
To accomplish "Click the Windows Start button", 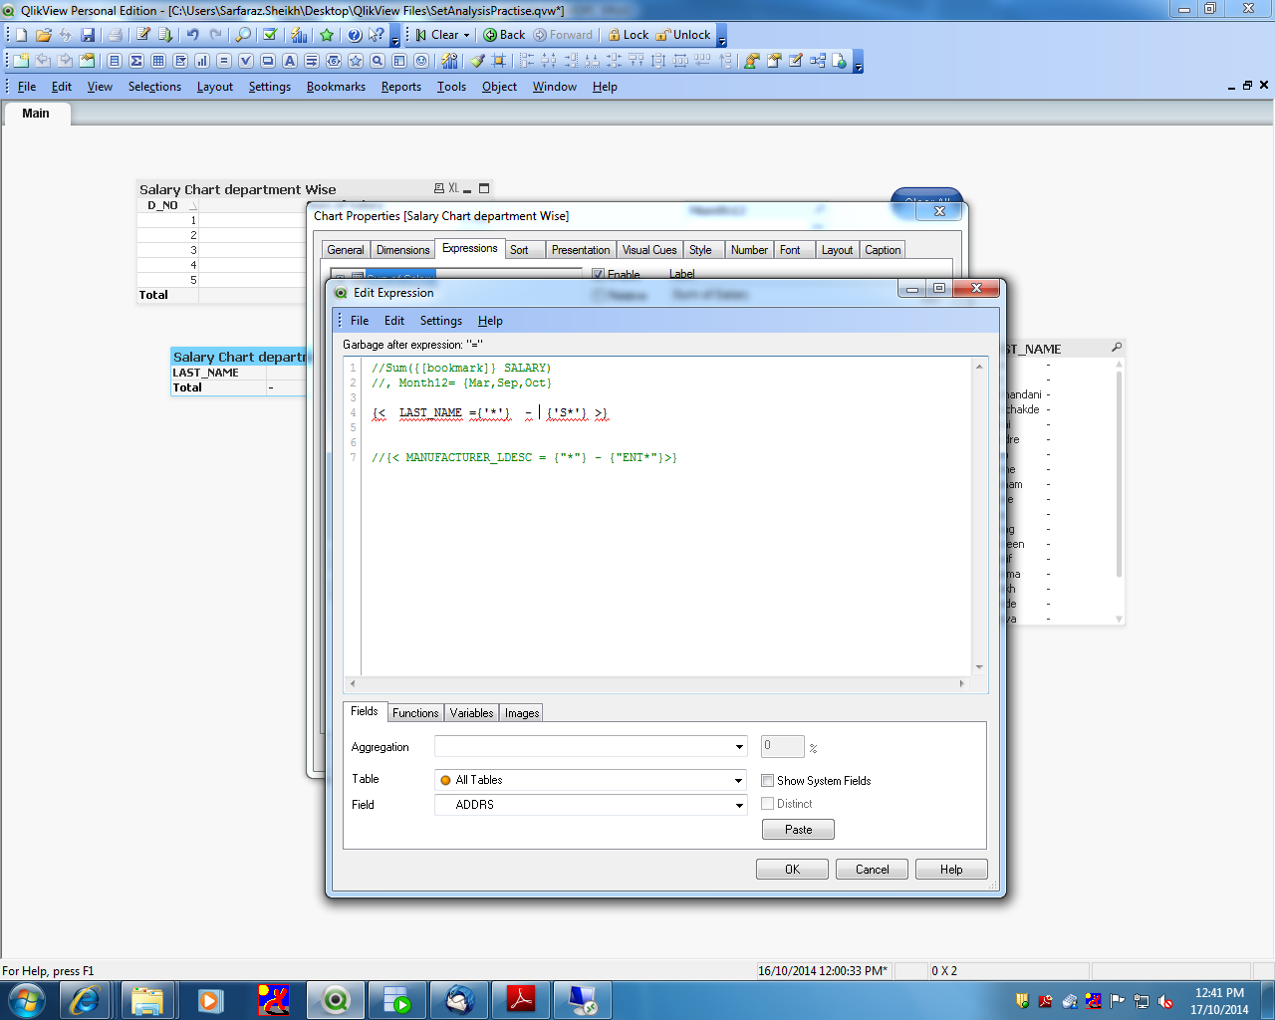I will pos(26,1000).
